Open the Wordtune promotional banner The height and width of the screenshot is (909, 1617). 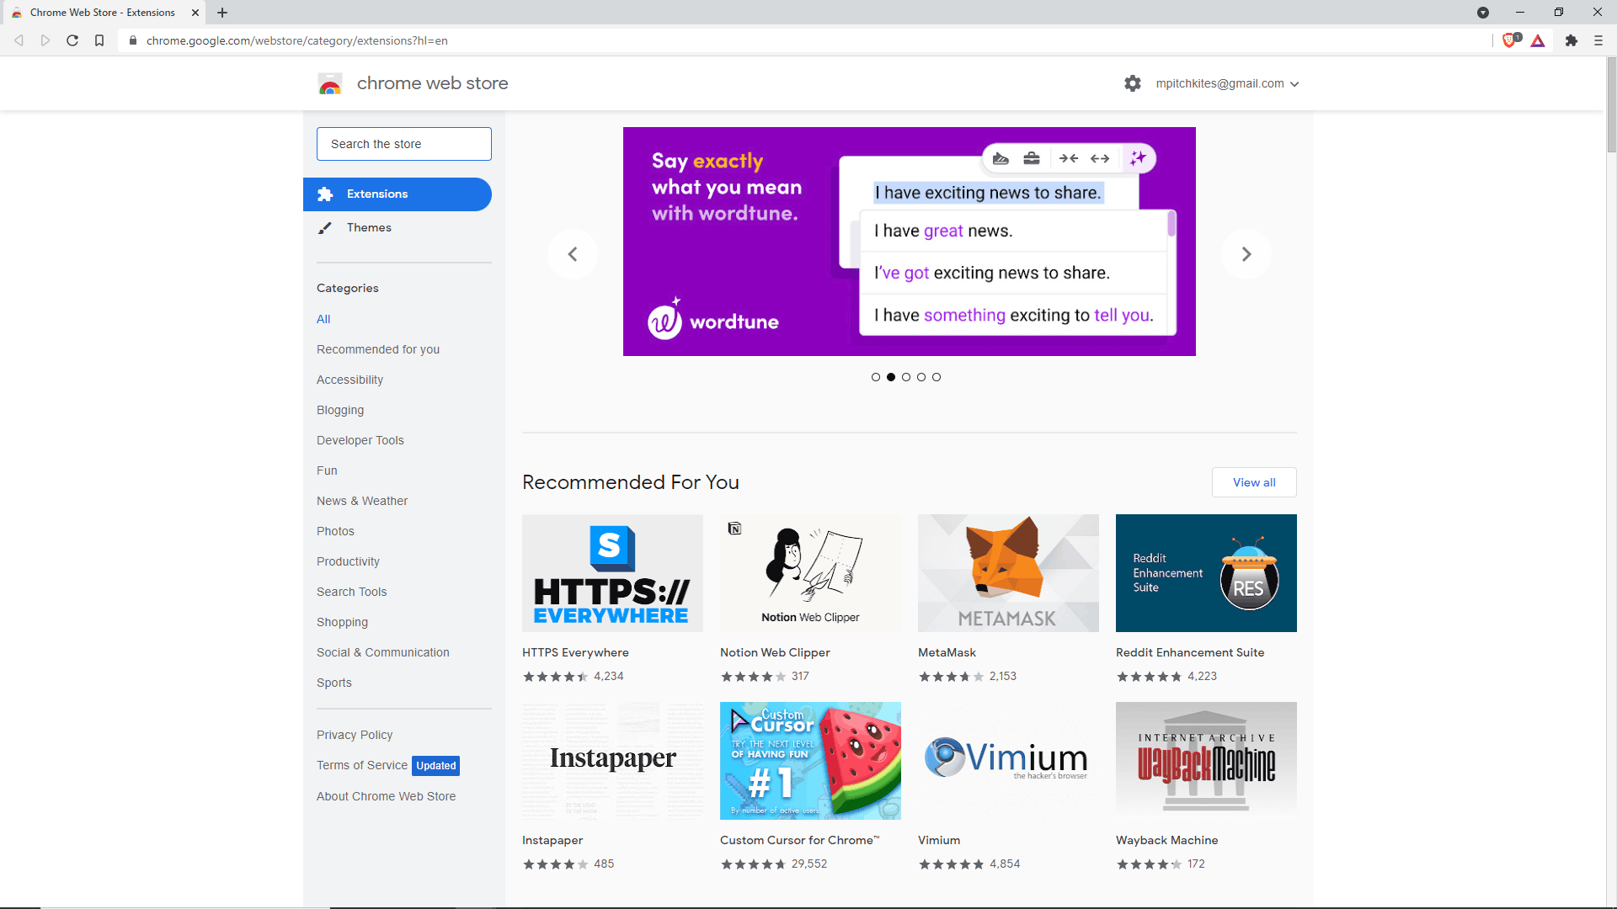[910, 242]
